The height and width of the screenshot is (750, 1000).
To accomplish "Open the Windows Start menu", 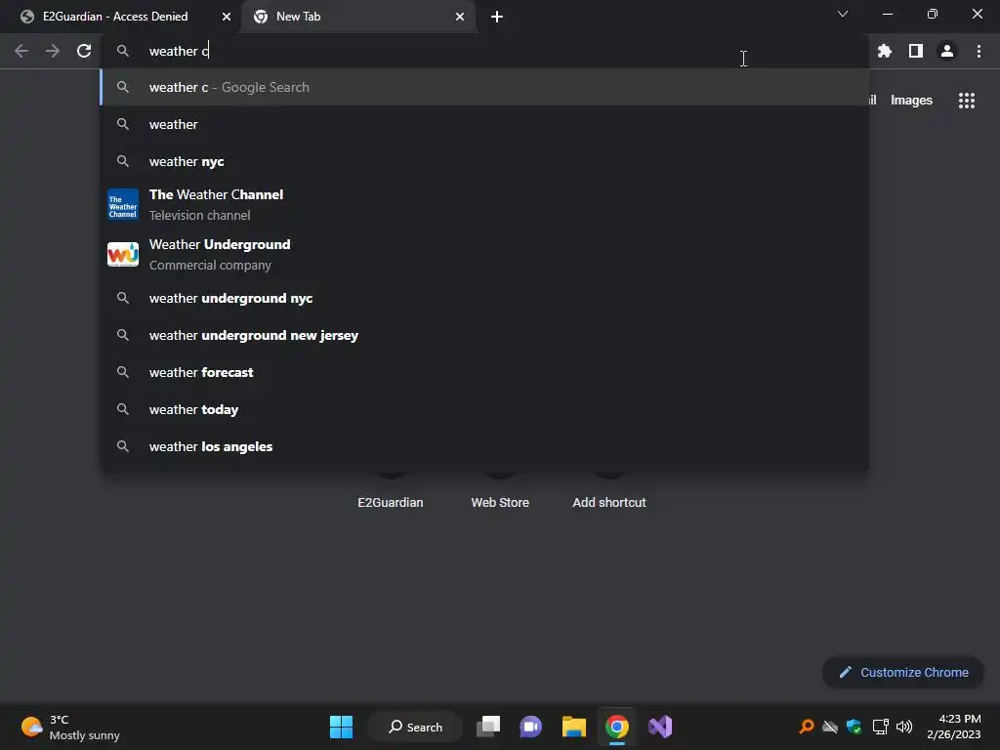I will click(341, 727).
